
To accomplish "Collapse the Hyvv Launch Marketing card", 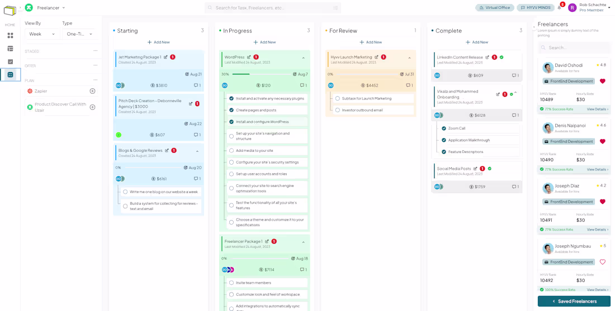I will tap(409, 58).
